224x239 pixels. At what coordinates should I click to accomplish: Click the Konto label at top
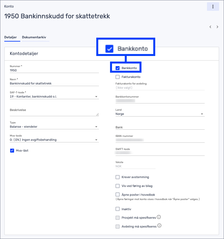point(9,7)
